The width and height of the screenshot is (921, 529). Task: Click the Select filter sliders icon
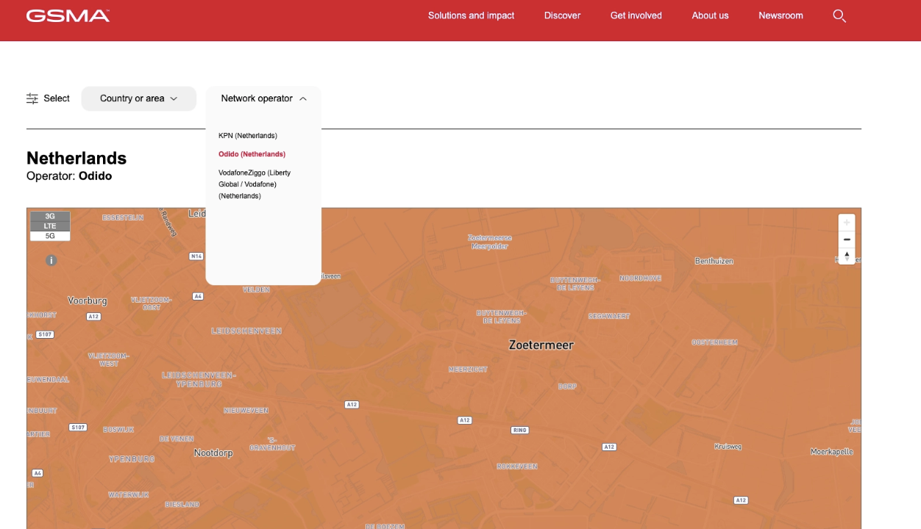click(x=32, y=98)
